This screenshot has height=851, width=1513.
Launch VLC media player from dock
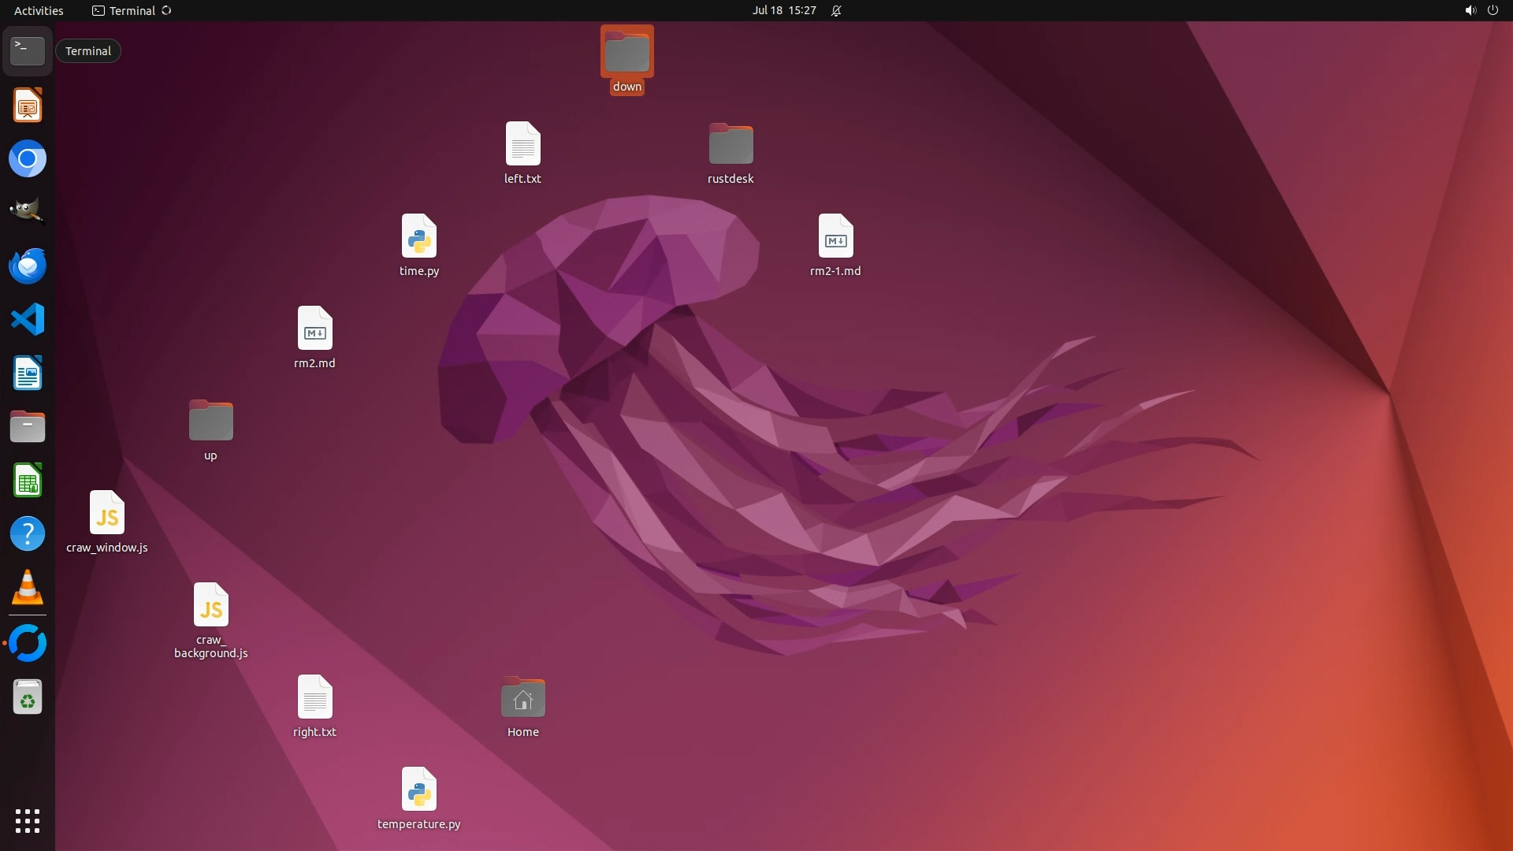28,588
